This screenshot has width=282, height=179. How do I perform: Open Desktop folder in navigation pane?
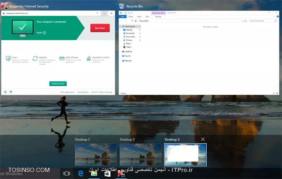click(129, 30)
